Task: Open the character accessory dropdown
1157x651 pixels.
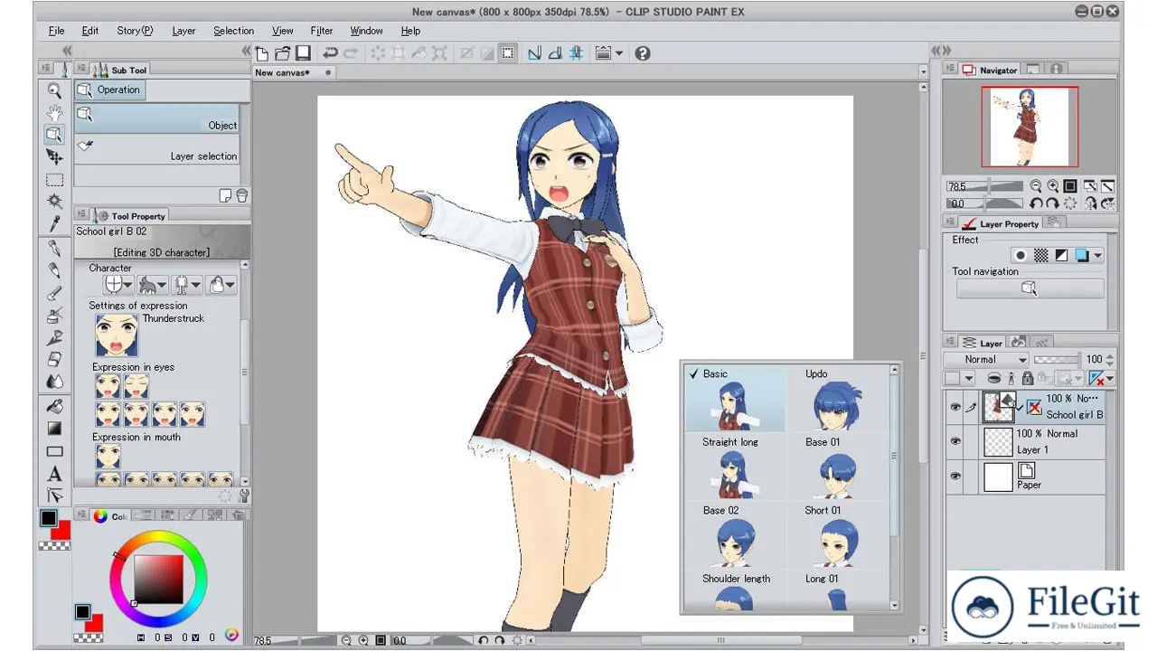Action: tap(221, 285)
